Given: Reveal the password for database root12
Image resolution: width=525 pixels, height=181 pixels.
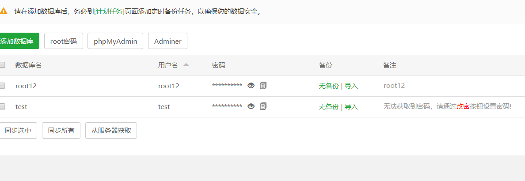Looking at the screenshot, I should point(251,86).
